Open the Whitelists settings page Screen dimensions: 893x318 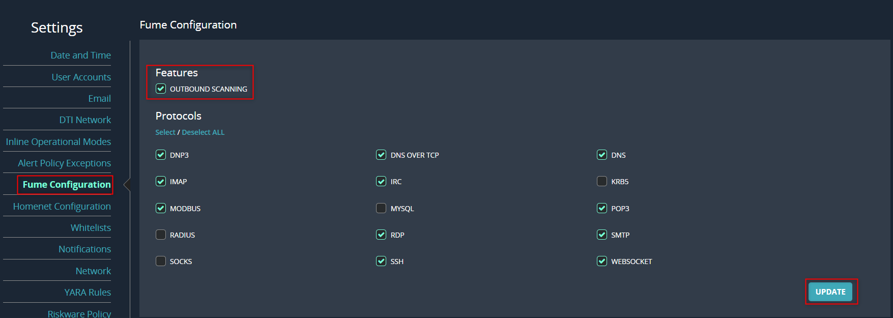[91, 227]
